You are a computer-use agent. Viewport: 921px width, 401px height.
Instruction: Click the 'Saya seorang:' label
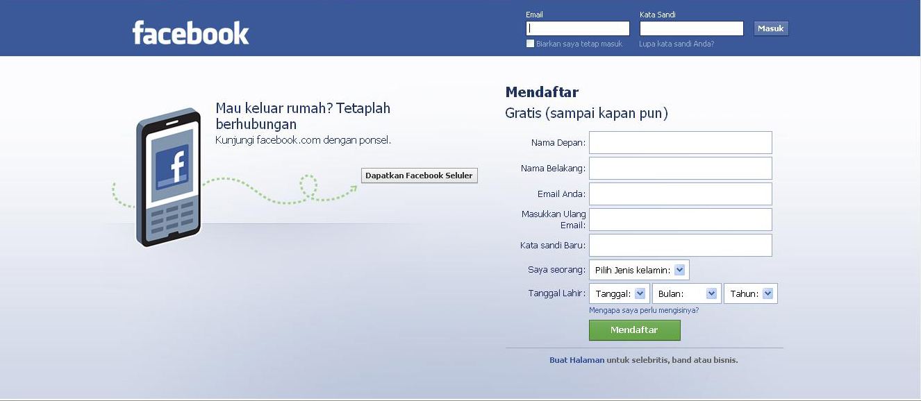(x=557, y=270)
